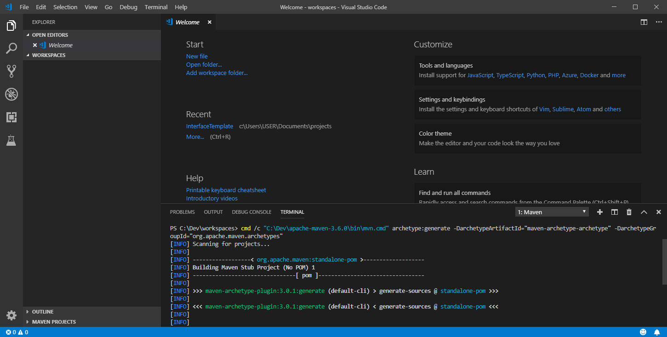Image resolution: width=667 pixels, height=337 pixels.
Task: Open the Debug view in activity bar
Action: (x=11, y=94)
